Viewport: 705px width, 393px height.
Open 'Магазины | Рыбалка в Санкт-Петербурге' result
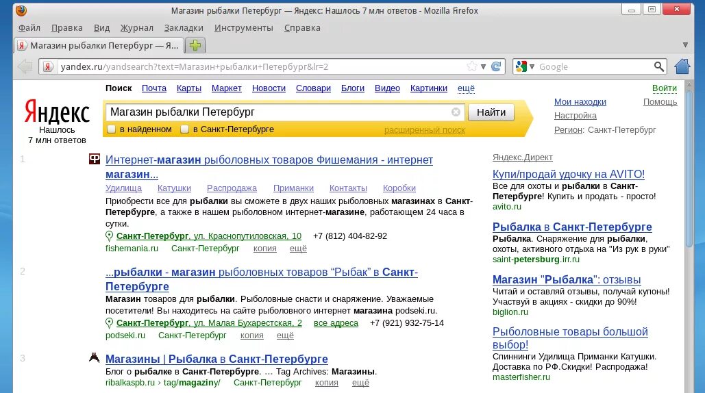tap(217, 359)
